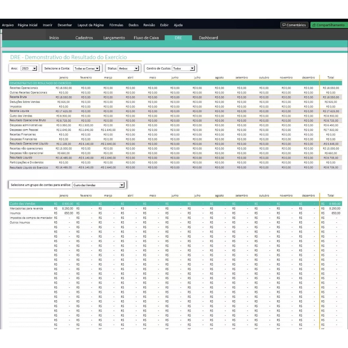Screen dimensions: 348x348
Task: Click the Total Despesas com Pessoal R$ 7.920,00
Action: [x=331, y=130]
